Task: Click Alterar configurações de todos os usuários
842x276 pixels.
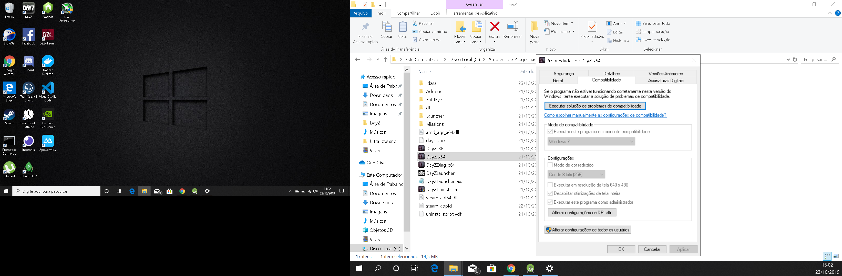Action: (x=588, y=230)
